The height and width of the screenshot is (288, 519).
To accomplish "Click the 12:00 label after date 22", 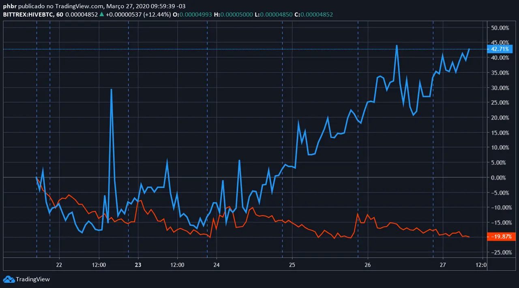I will 99,264.
